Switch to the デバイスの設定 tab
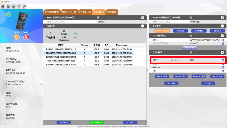Image resolution: width=227 pixels, height=128 pixels. [51, 12]
